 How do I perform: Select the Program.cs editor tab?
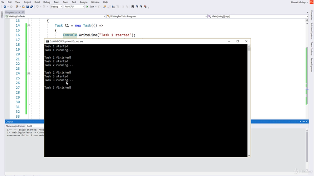coord(11,13)
